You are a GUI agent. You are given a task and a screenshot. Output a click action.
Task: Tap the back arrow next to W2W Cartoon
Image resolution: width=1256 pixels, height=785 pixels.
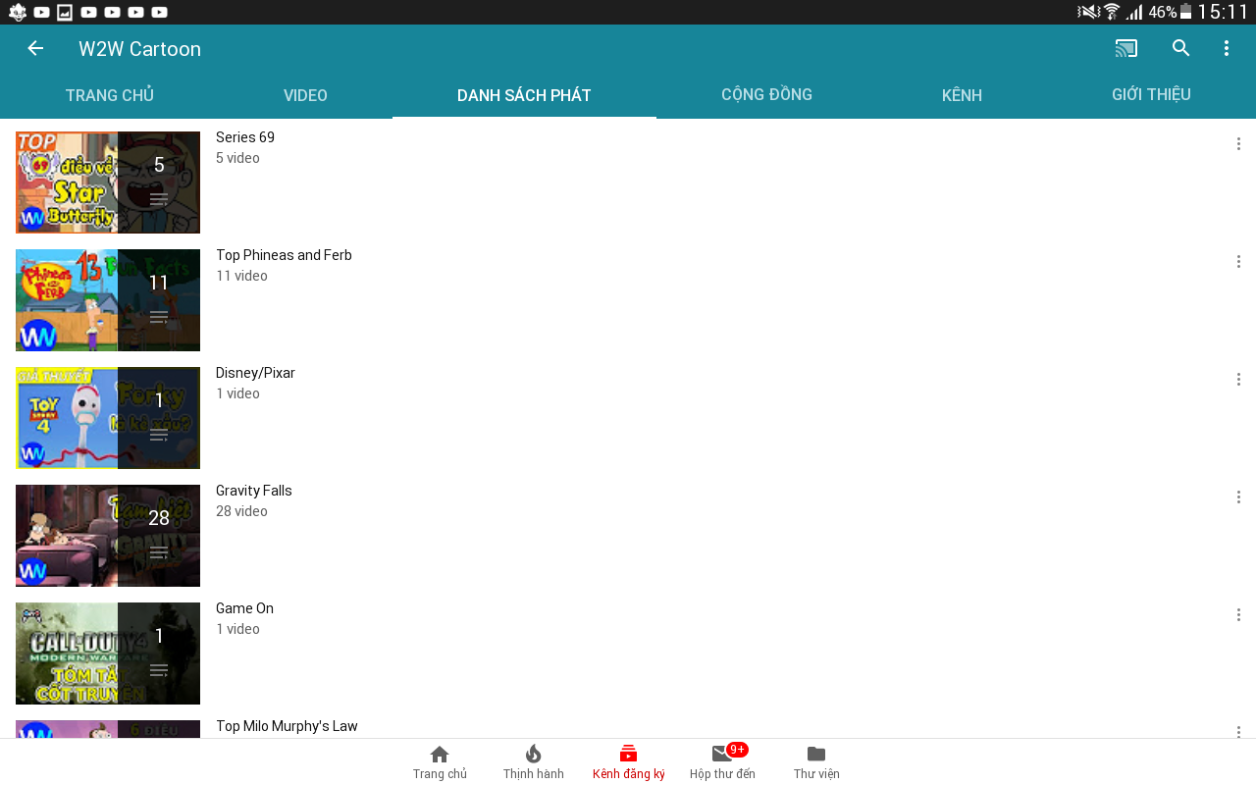point(35,48)
